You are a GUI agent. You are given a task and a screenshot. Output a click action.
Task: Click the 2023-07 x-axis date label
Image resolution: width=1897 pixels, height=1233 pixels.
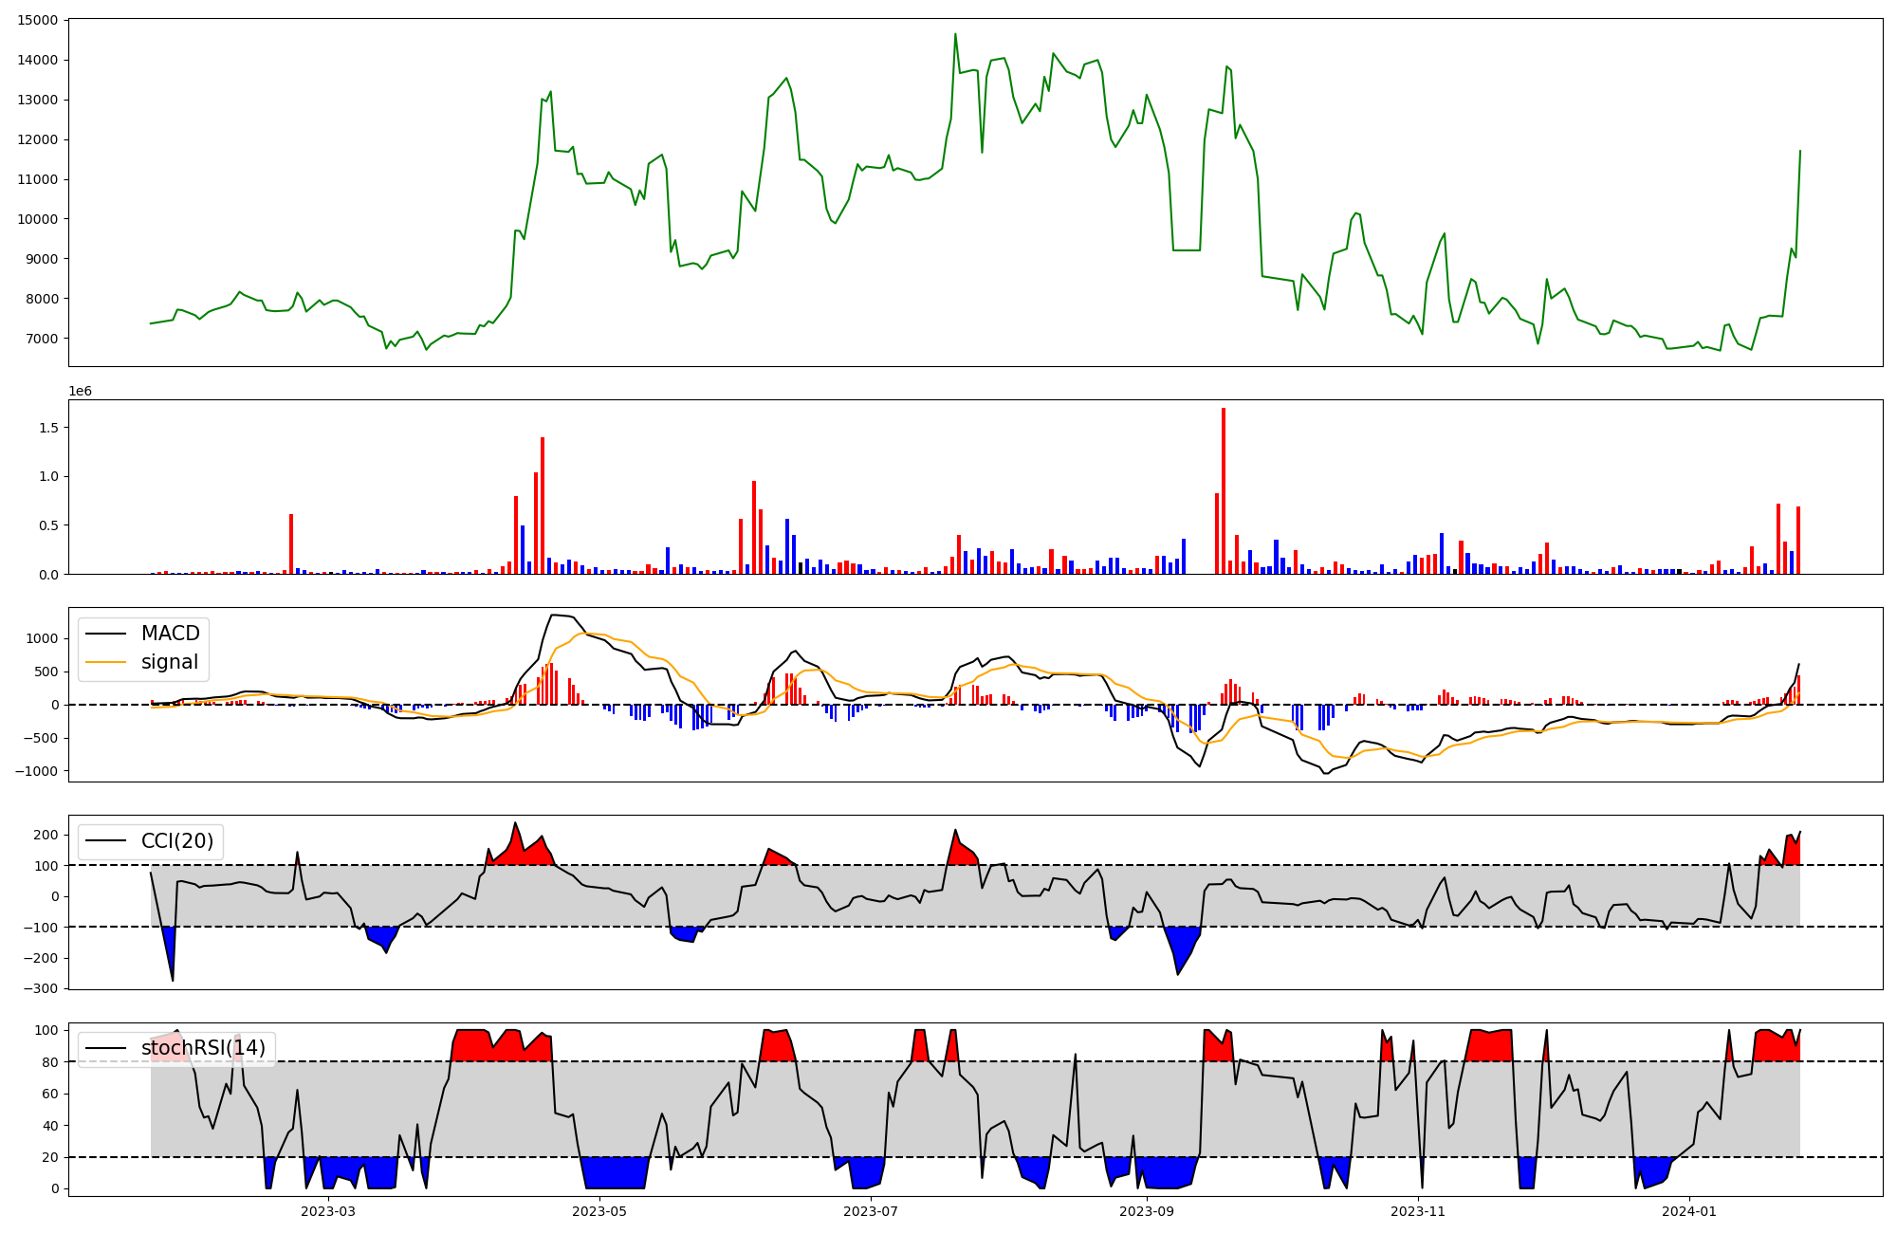coord(871,1211)
